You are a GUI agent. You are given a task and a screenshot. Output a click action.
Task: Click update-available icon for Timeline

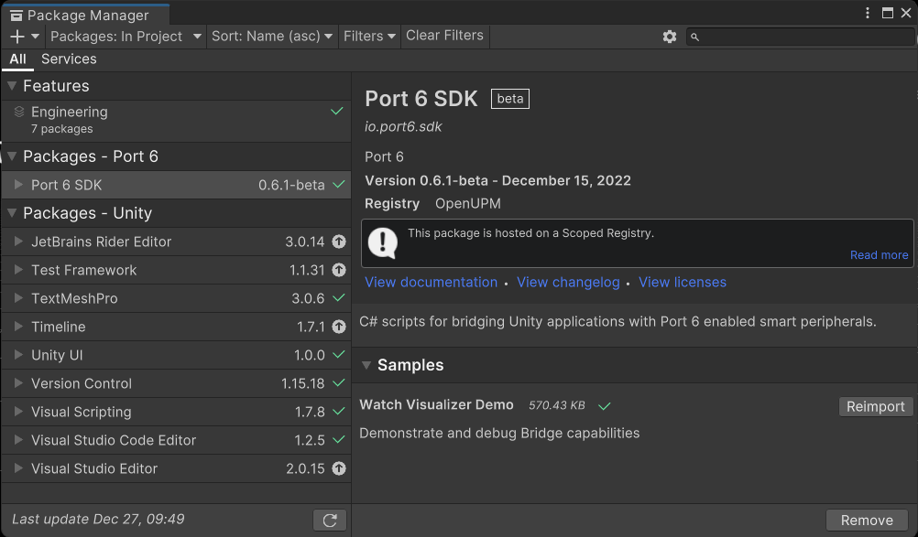(339, 327)
